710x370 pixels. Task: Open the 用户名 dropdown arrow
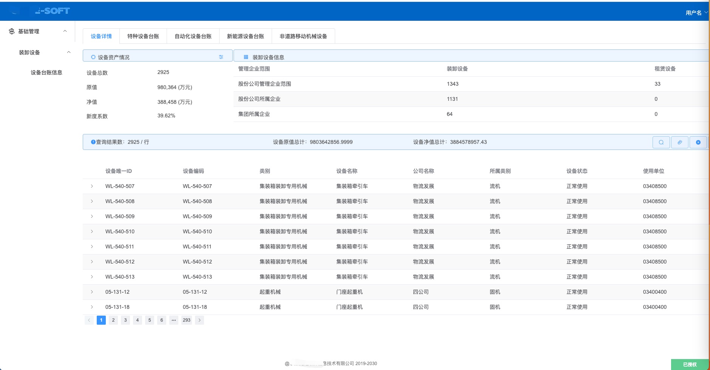[706, 12]
